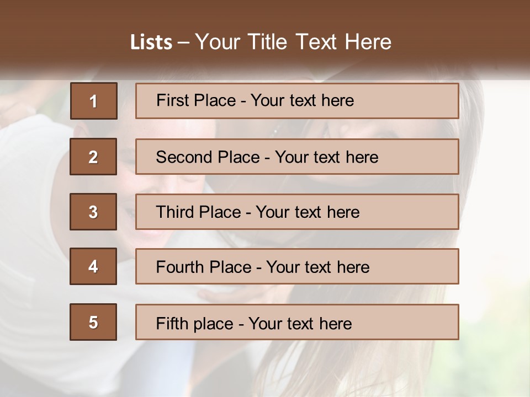The width and height of the screenshot is (530, 397).
Task: Click the slide title text
Action: [x=261, y=42]
